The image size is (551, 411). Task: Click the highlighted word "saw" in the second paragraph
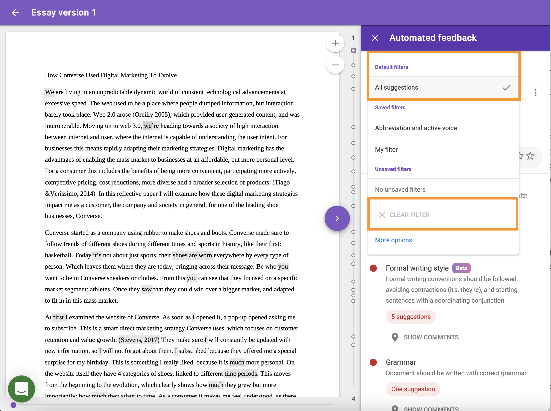pyautogui.click(x=147, y=289)
